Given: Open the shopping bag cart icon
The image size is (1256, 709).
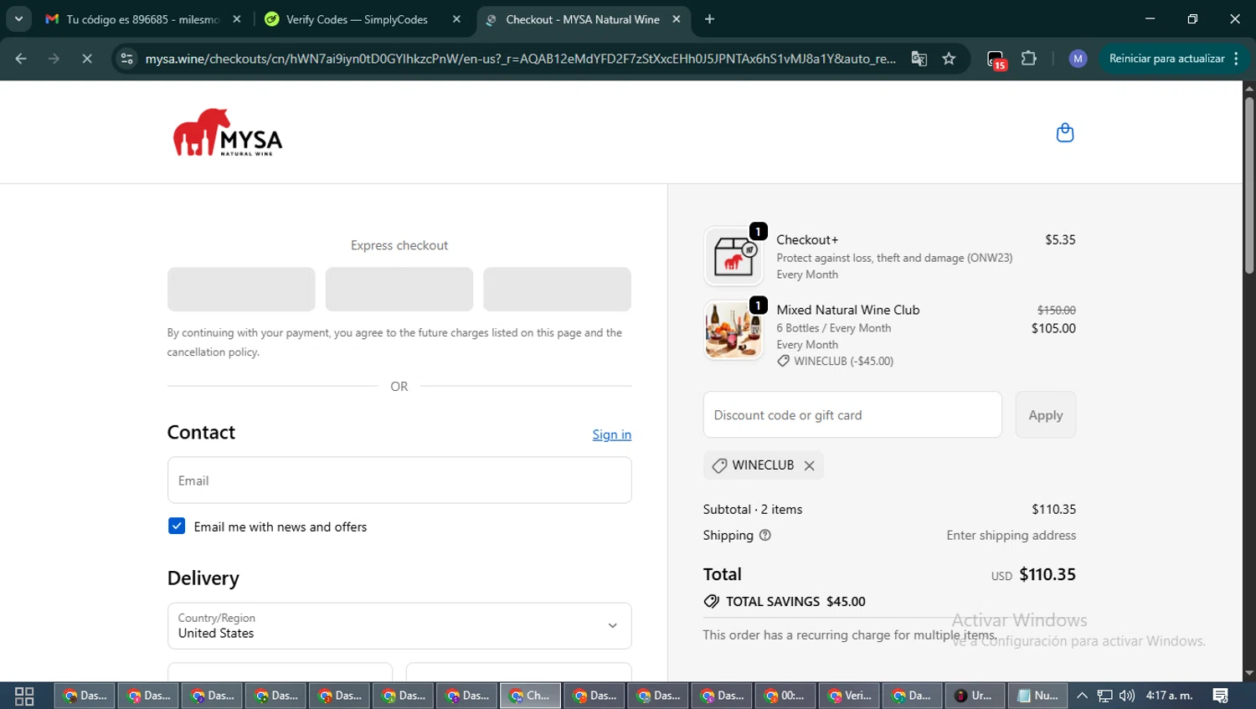Looking at the screenshot, I should (1064, 132).
